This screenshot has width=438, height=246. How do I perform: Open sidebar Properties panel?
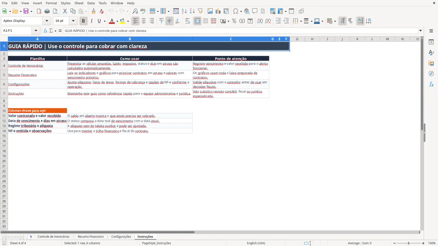(x=431, y=42)
